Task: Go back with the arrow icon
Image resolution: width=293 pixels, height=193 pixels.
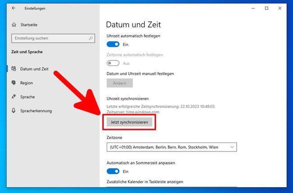Action: [14, 8]
